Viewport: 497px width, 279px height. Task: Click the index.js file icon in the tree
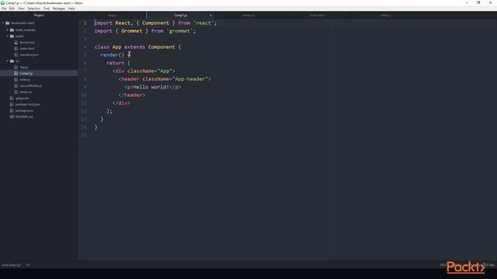(x=16, y=79)
